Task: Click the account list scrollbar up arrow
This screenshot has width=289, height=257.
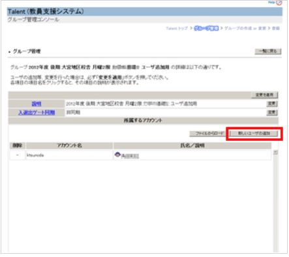Action: coord(275,153)
